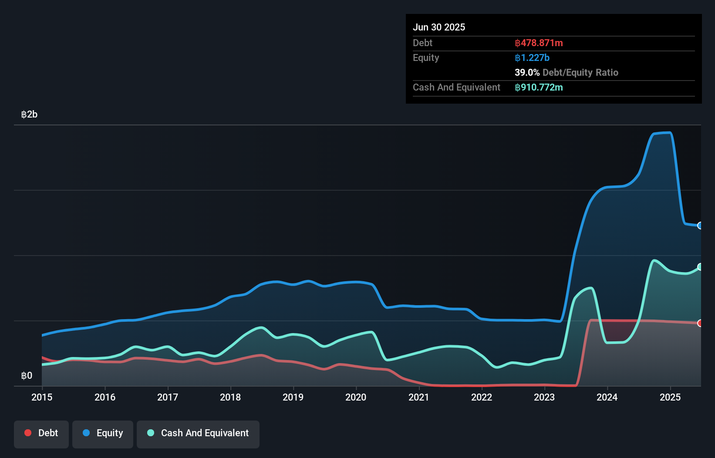Select the teal Cash endpoint marker on the chart
Viewport: 715px width, 458px height.
(x=700, y=267)
